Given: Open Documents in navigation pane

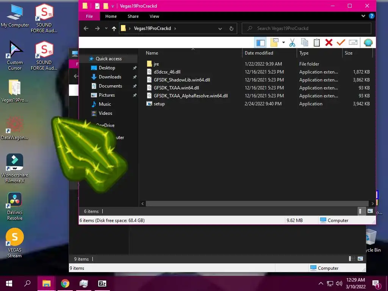Looking at the screenshot, I should coord(110,86).
